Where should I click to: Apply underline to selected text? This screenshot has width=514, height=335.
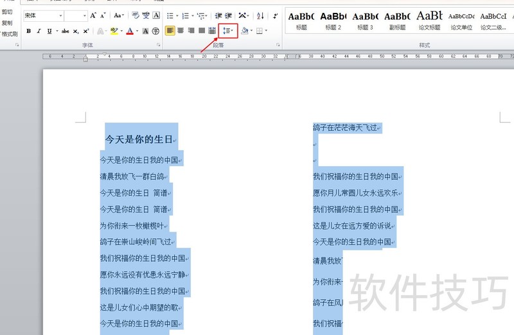(x=49, y=31)
